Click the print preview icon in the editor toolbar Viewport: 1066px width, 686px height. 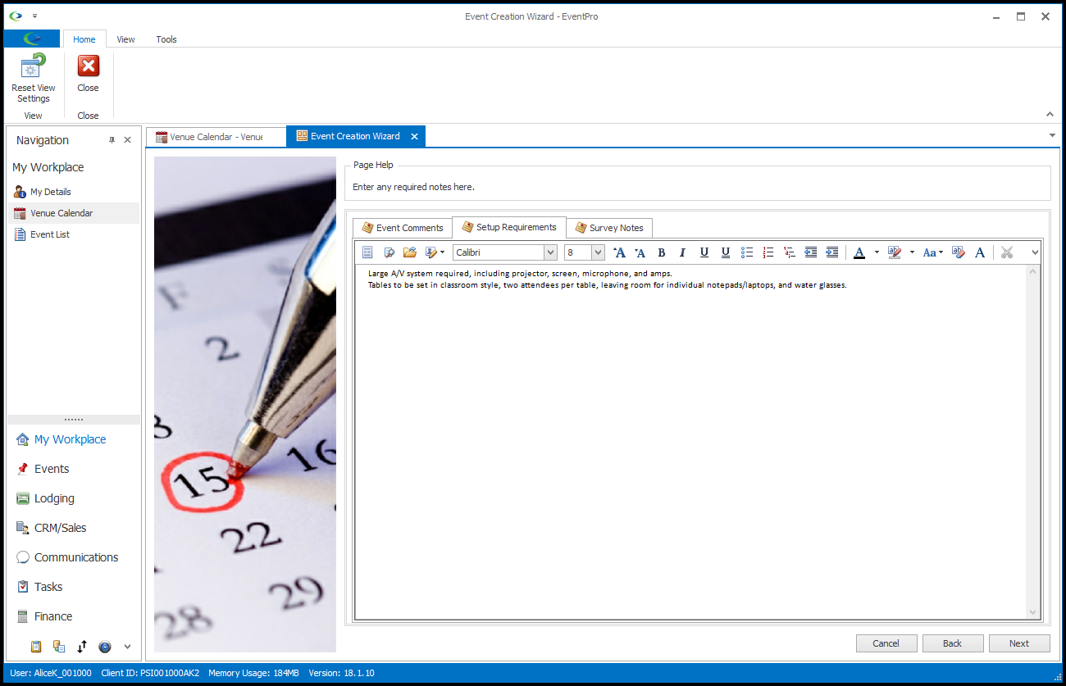click(x=389, y=252)
